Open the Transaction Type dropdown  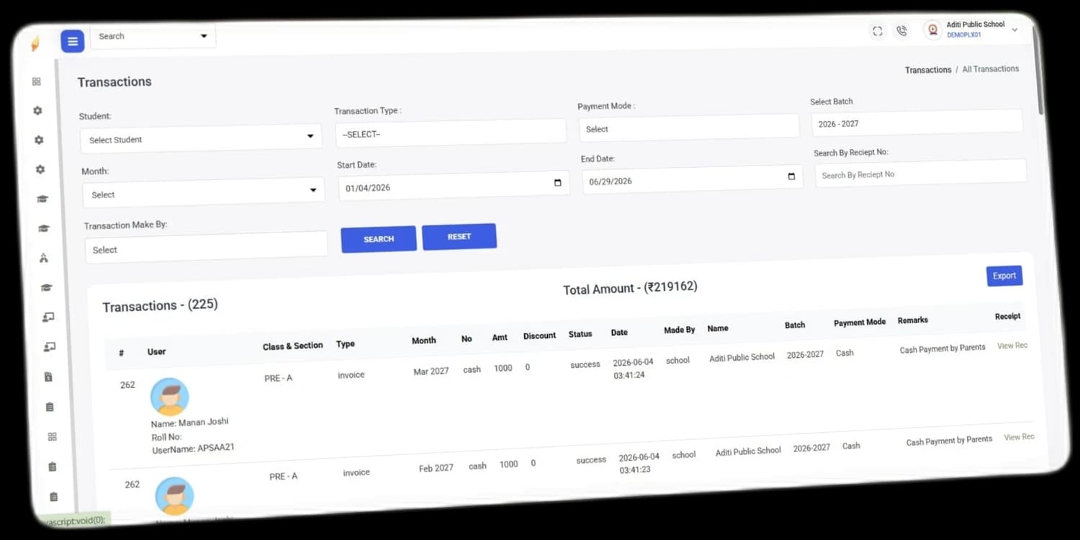pos(451,133)
